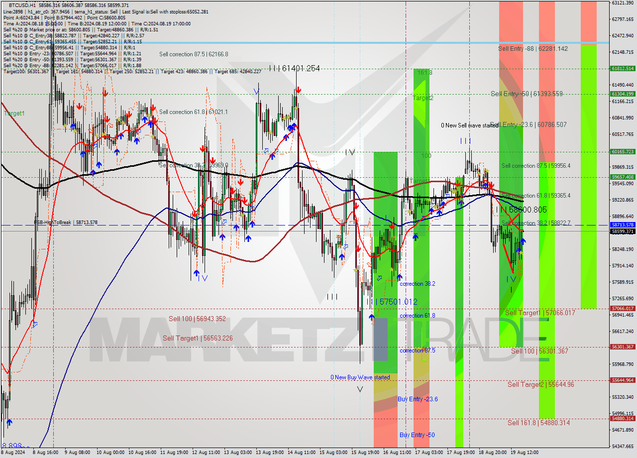Click the green 59657.408 price tag
The height and width of the screenshot is (458, 637).
(623, 177)
